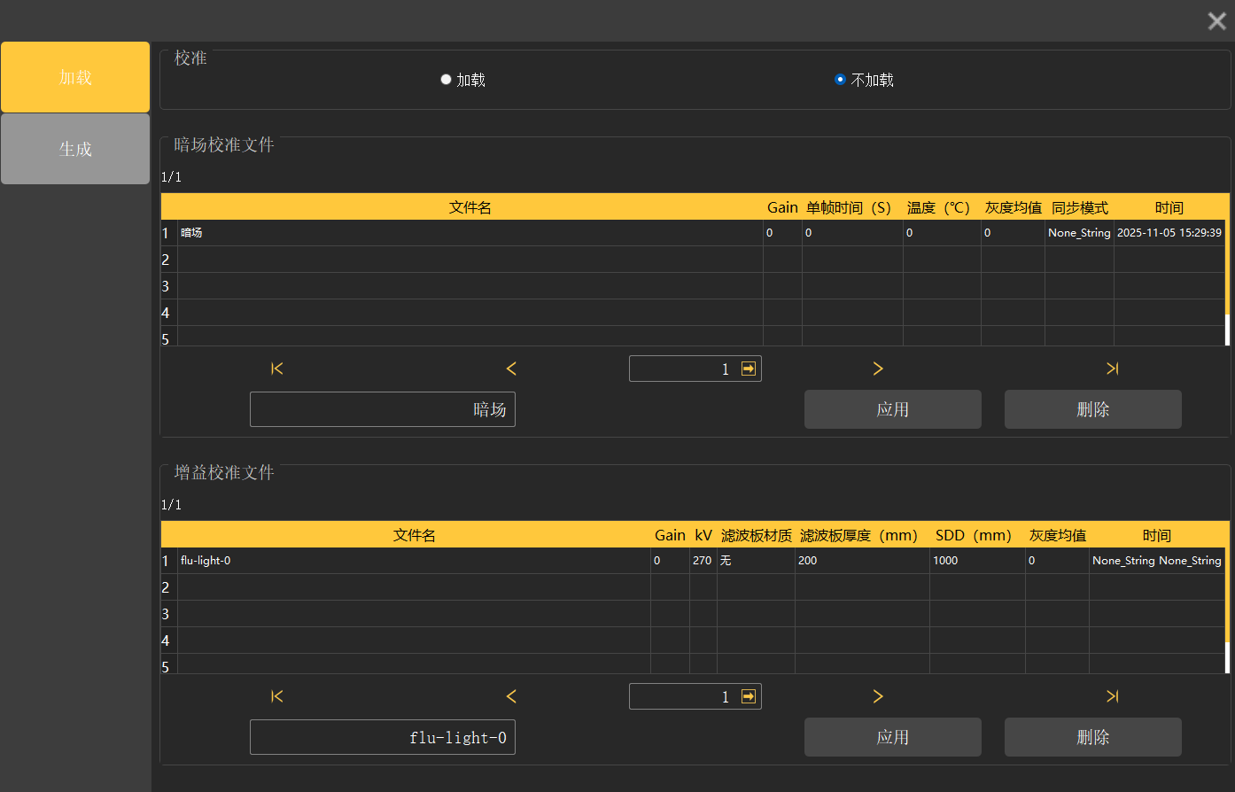Jump to last page of gain calibration files
Viewport: 1235px width, 792px height.
(x=1112, y=696)
